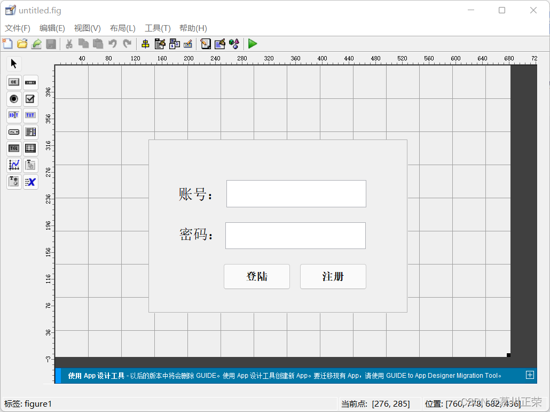Image resolution: width=550 pixels, height=412 pixels.
Task: Click the 当前点 coordinates status text
Action: [375, 404]
